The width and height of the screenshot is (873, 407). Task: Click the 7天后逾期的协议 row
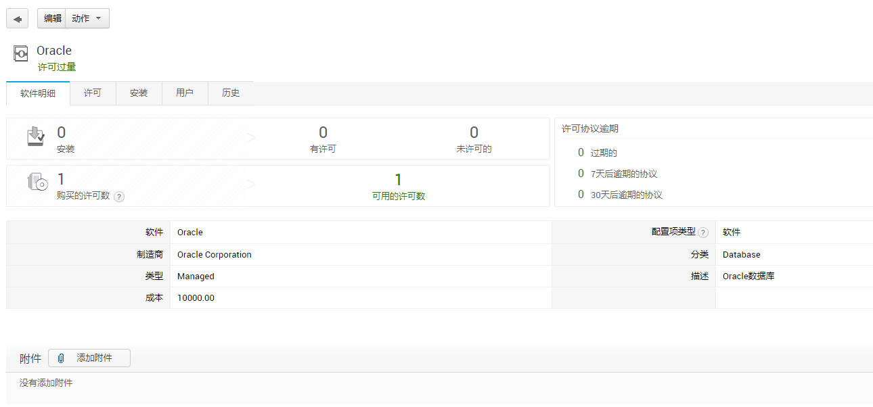coord(617,174)
